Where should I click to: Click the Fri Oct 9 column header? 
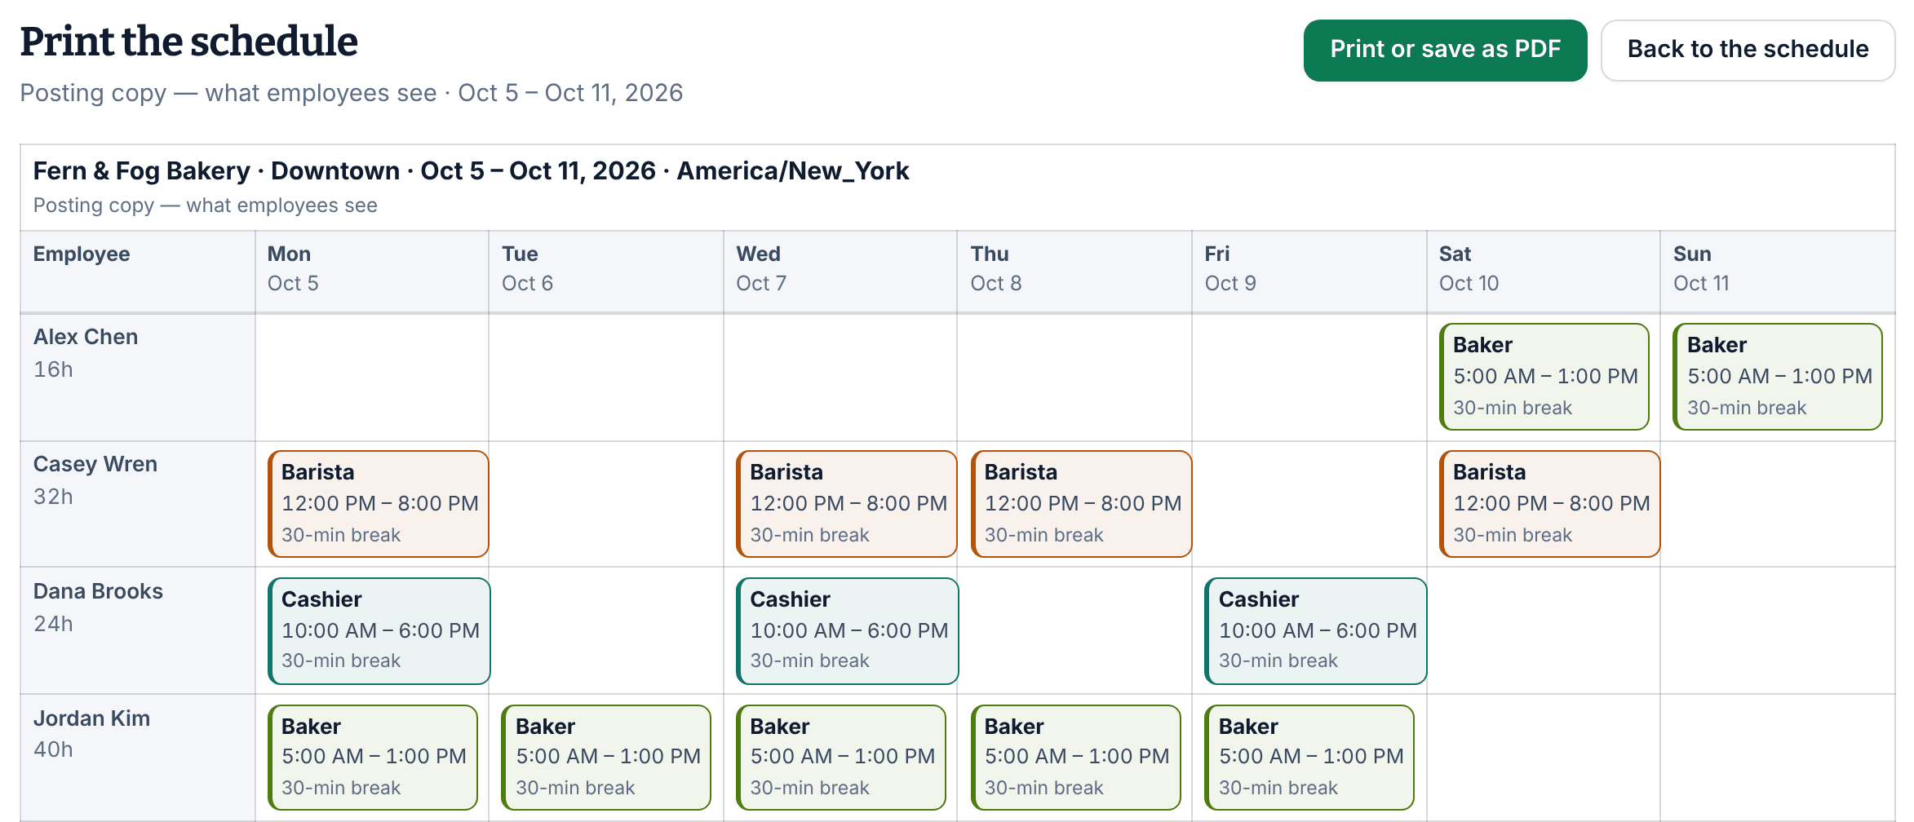(1309, 272)
